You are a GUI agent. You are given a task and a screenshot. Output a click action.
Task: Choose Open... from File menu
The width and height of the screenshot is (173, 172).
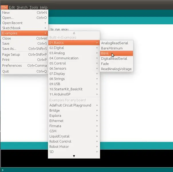tap(25, 18)
